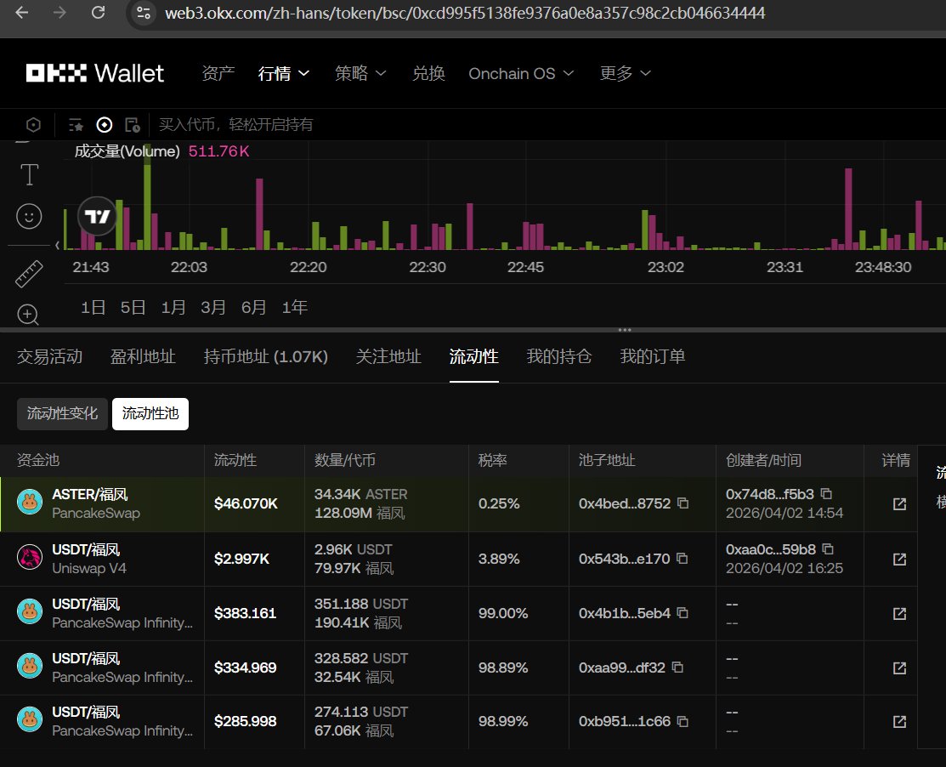The image size is (946, 767).
Task: Set chart range to 1日
Action: (x=93, y=308)
